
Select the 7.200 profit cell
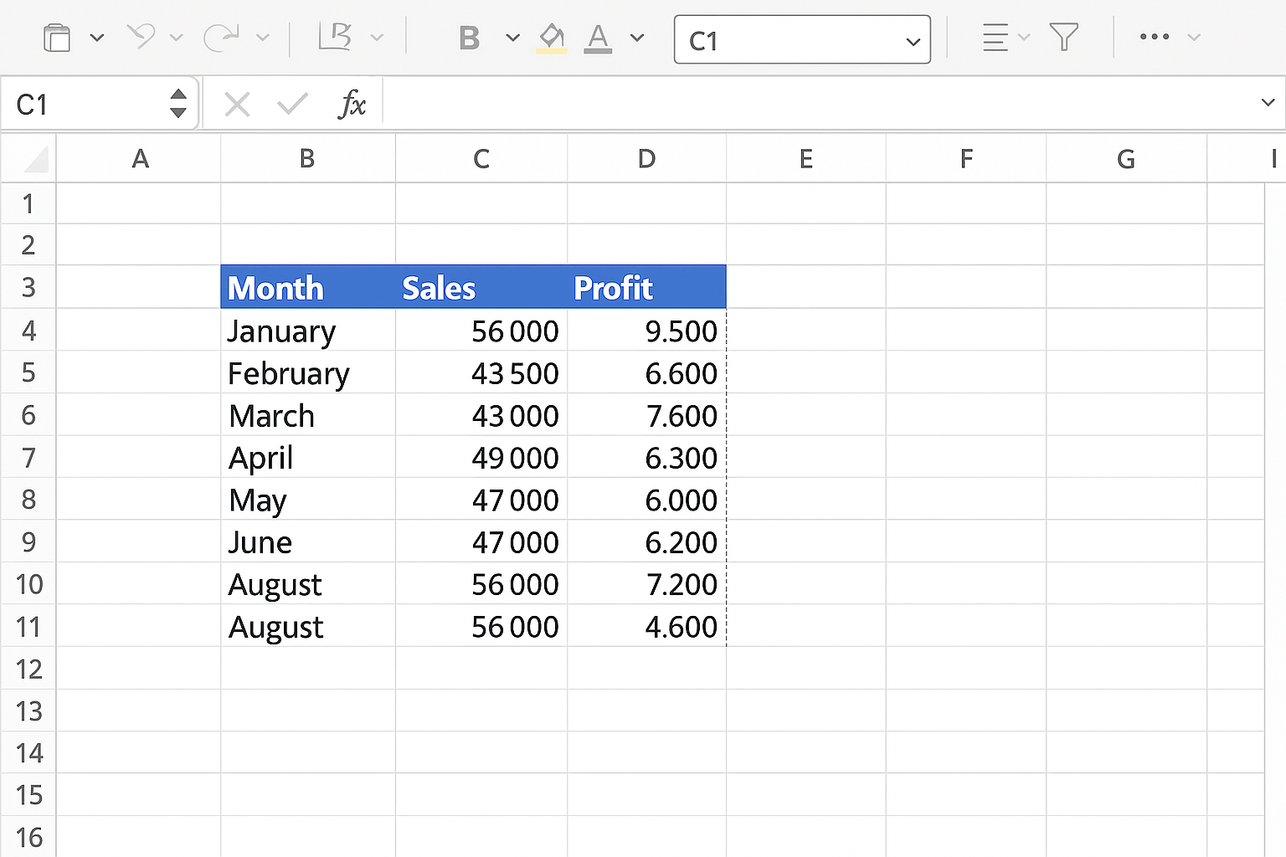click(x=646, y=583)
